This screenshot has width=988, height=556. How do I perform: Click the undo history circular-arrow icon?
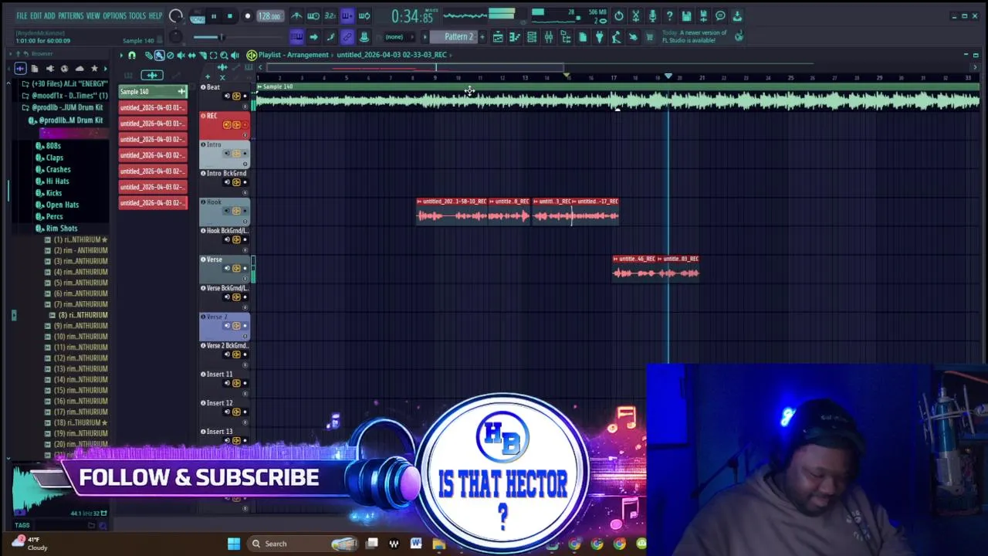click(618, 16)
